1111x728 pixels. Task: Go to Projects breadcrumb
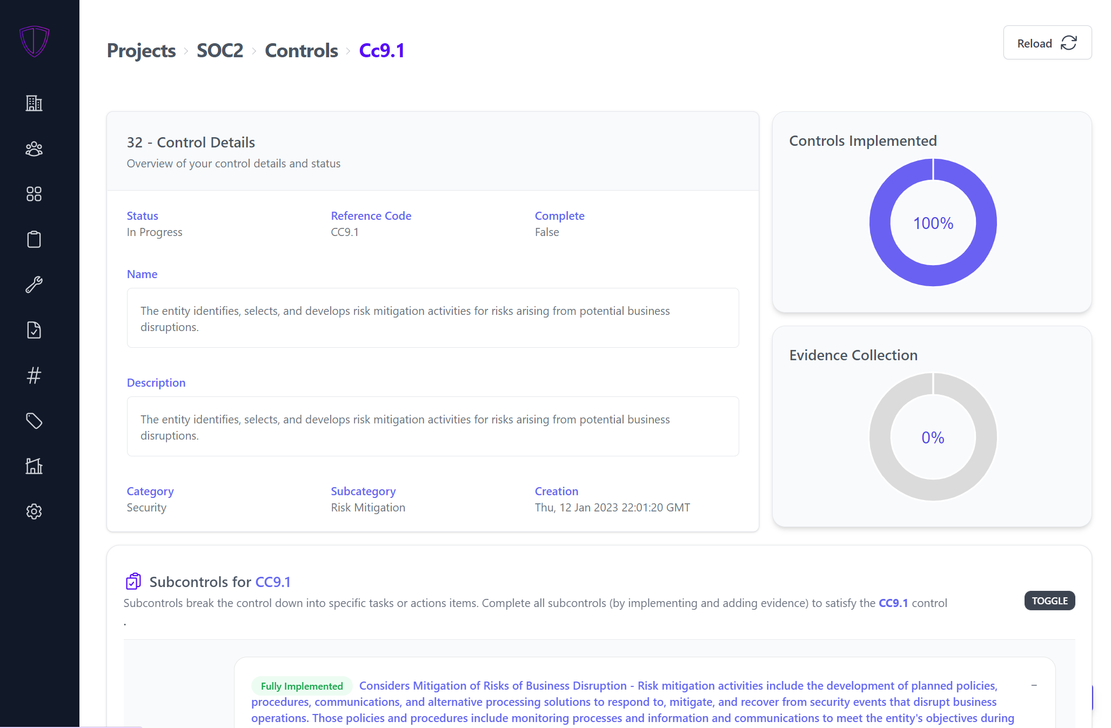click(x=141, y=51)
